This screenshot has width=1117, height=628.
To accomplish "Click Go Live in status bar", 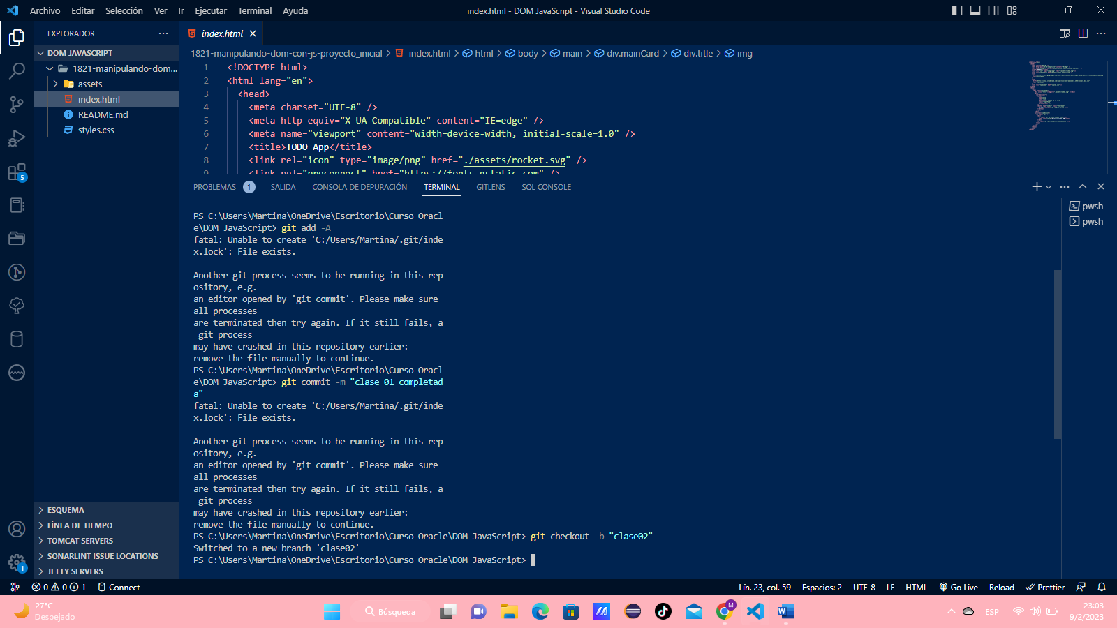I will pos(959,587).
